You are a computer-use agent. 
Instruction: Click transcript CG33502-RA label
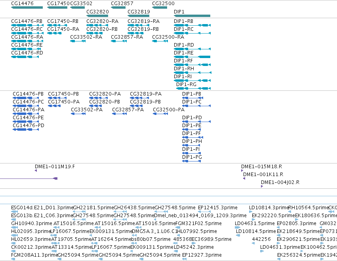pos(86,37)
